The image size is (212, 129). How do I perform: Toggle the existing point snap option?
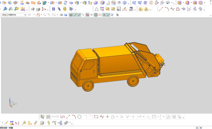[x=104, y=15]
